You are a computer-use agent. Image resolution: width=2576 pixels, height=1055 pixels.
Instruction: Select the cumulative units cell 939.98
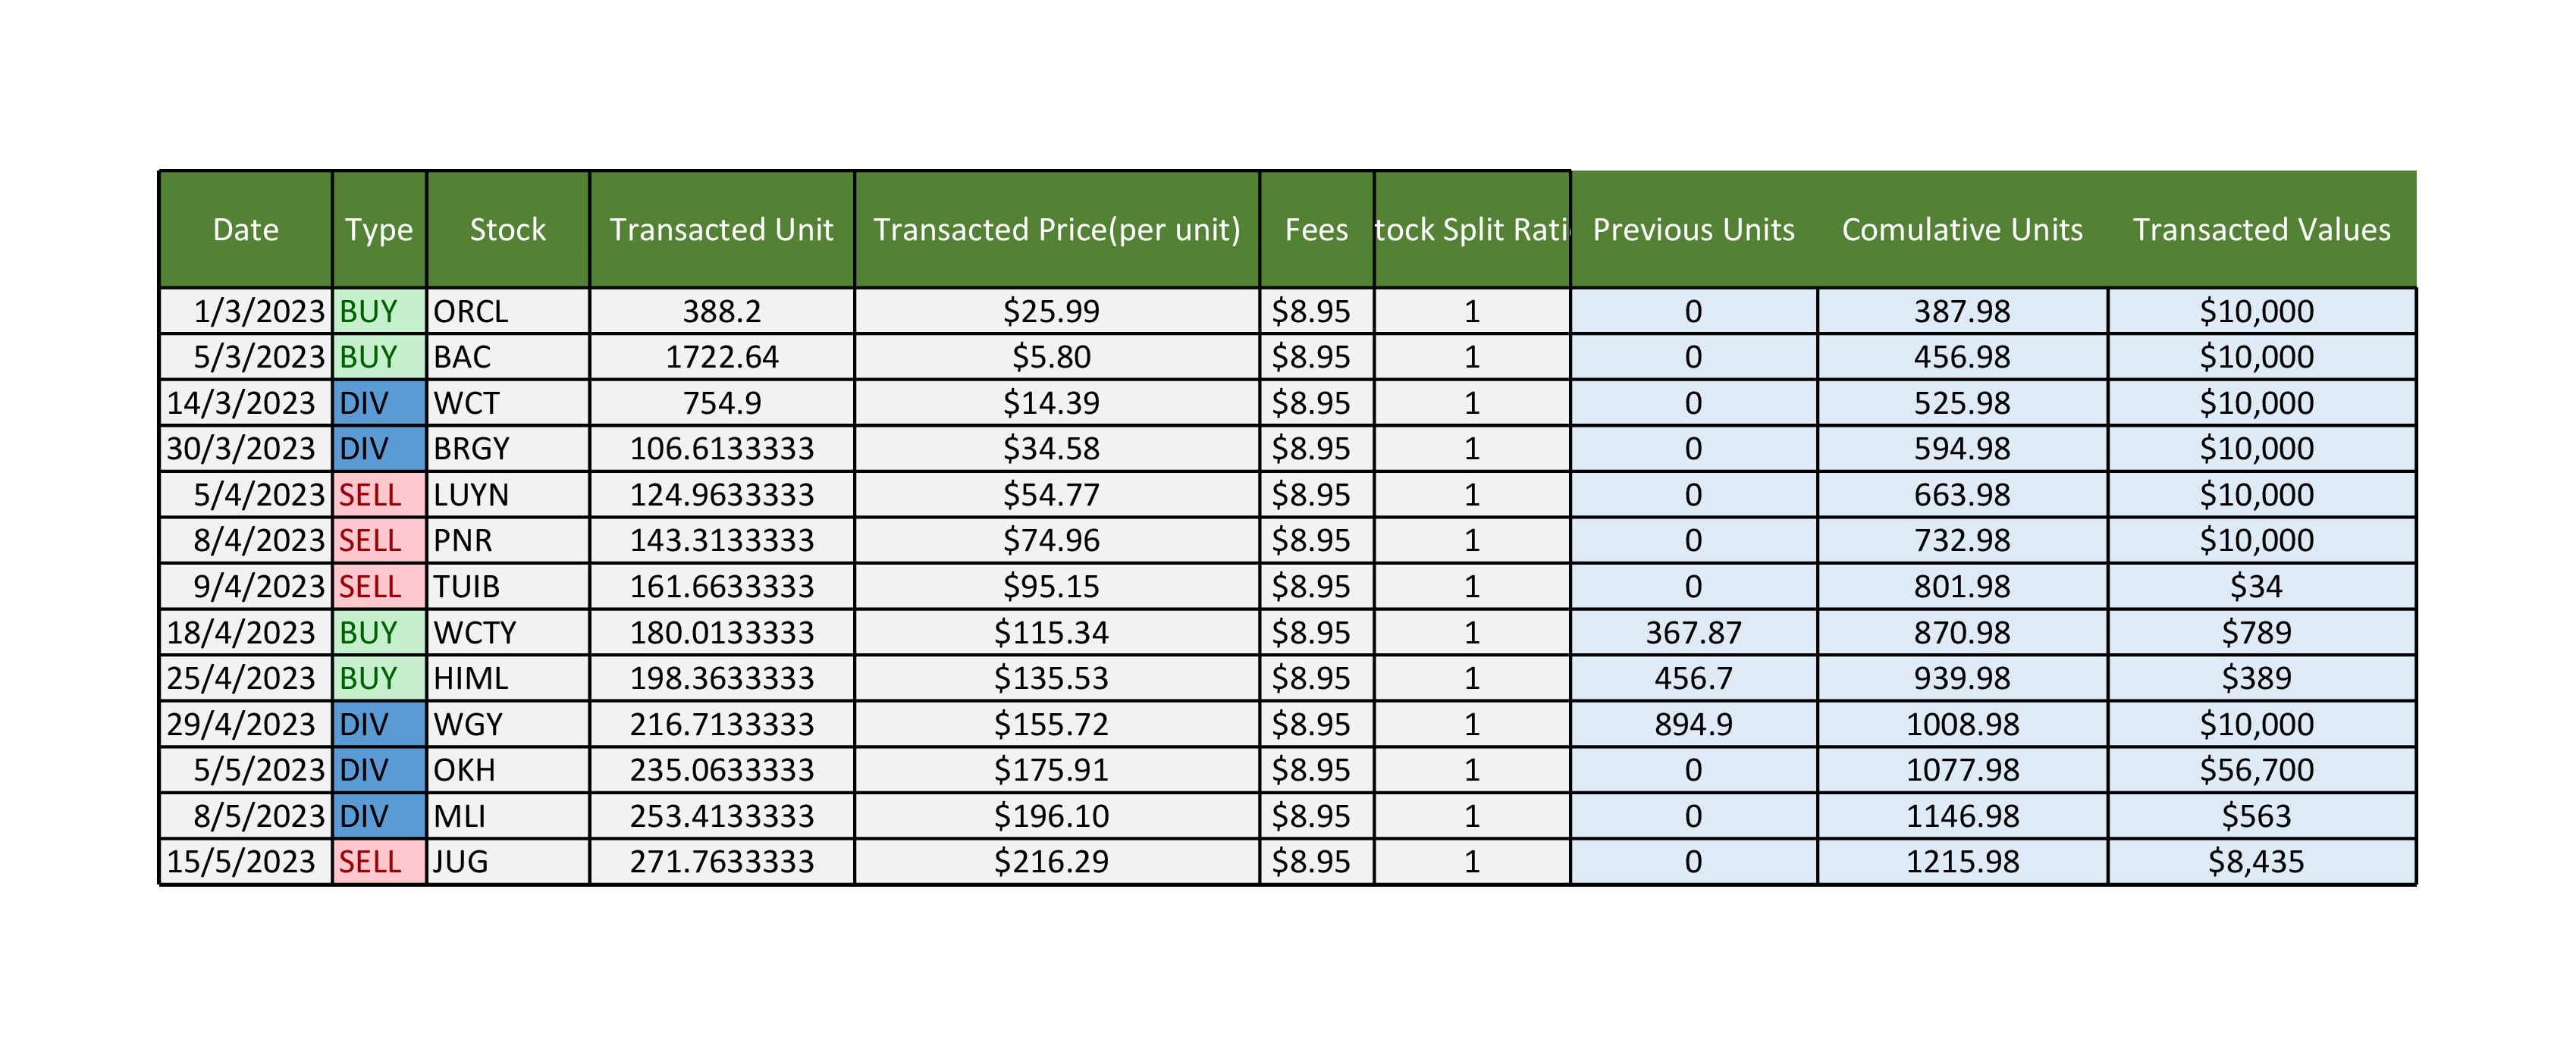click(1962, 678)
